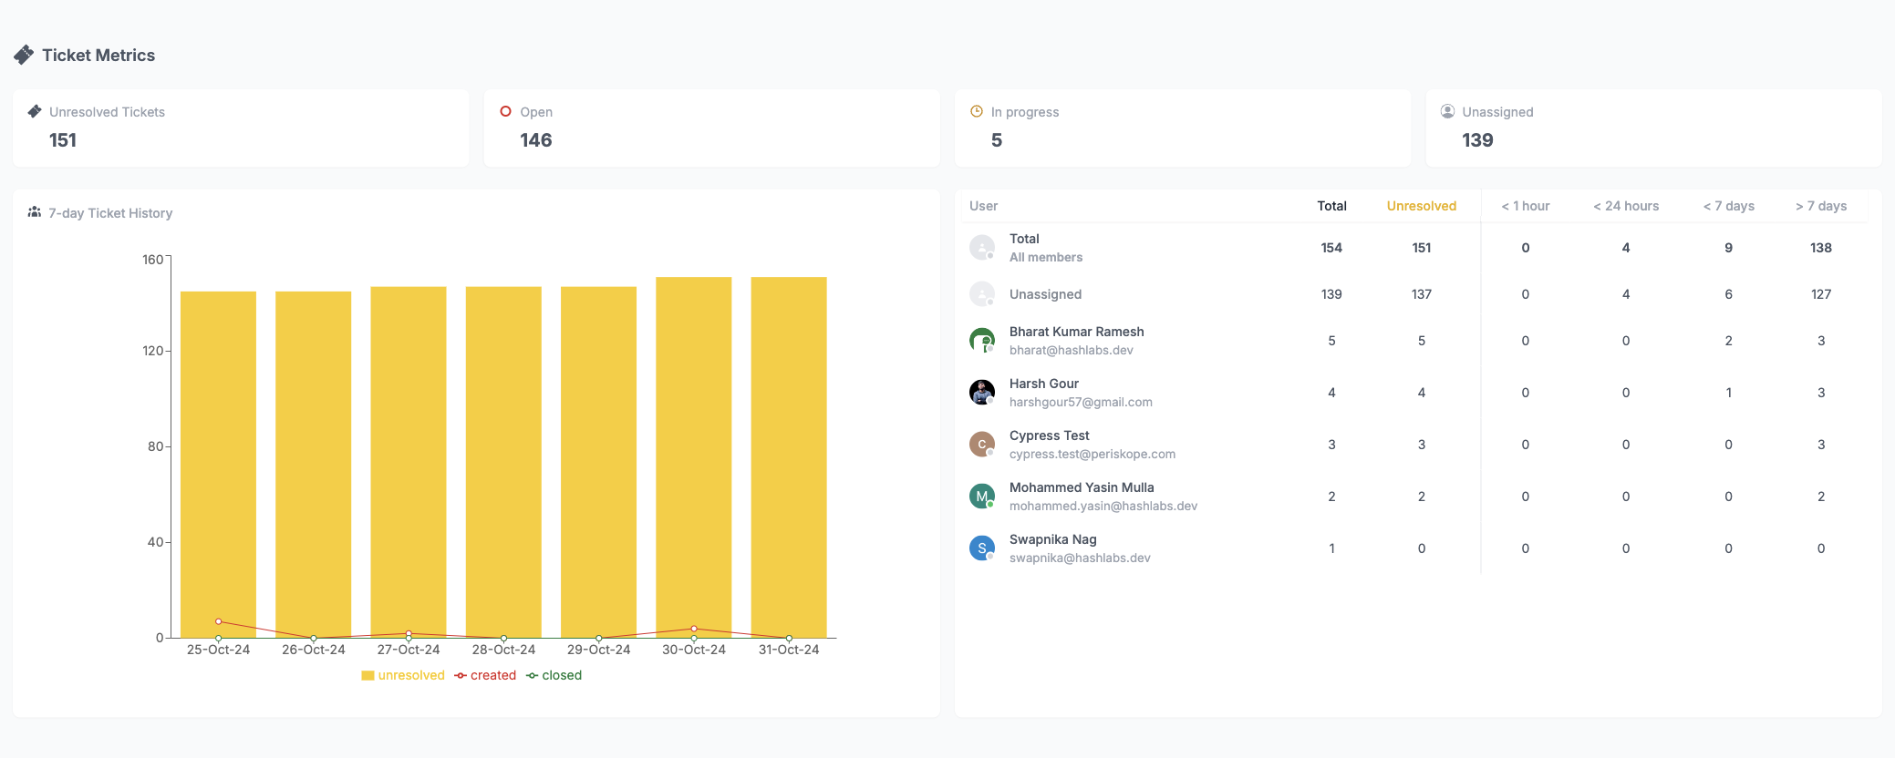The image size is (1895, 758).
Task: Click the 31-Oct-24 axis label
Action: 789,650
